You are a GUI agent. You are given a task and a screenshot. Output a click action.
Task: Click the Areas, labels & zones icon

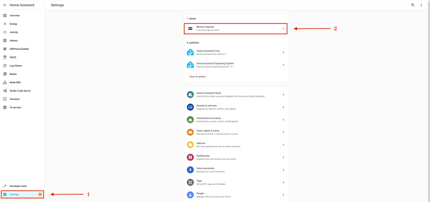[x=190, y=132]
